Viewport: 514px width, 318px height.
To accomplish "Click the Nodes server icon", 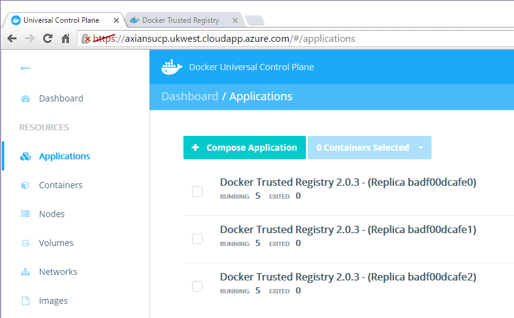I will click(x=25, y=214).
